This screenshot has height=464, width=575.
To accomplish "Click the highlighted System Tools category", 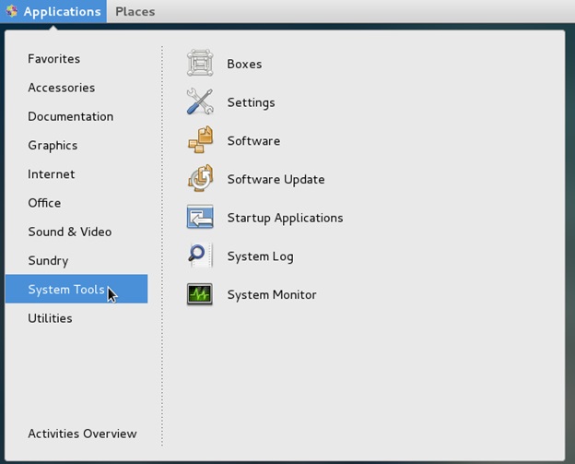I will pos(66,290).
